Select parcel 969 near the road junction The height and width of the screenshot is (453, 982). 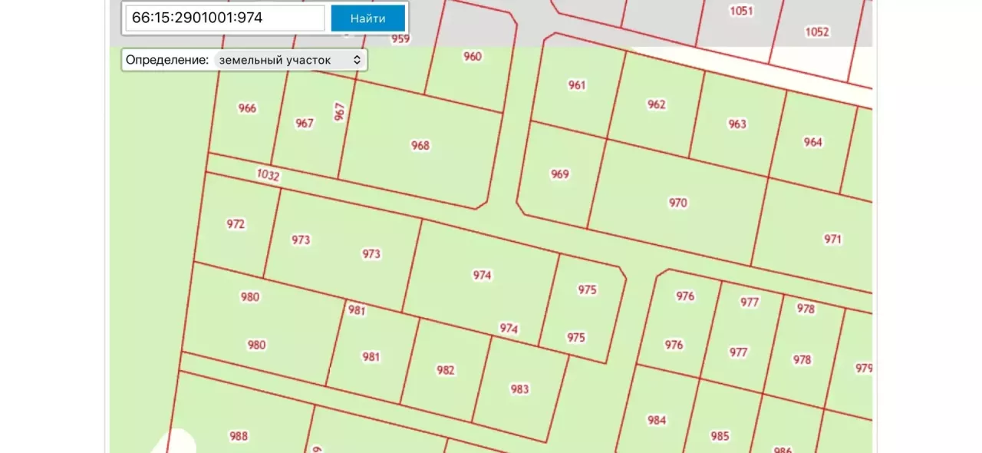pyautogui.click(x=560, y=174)
